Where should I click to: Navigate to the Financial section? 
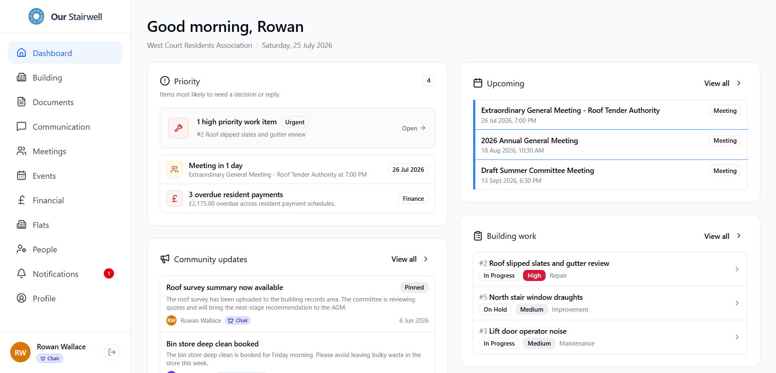pos(65,200)
